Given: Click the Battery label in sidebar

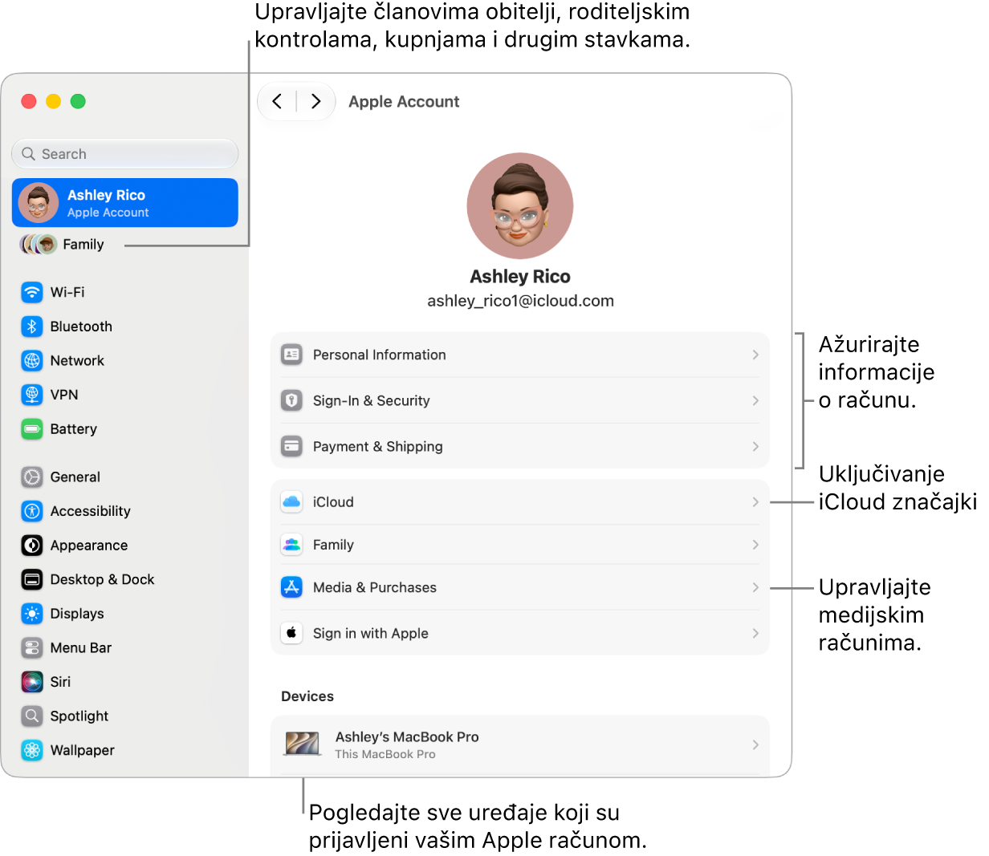Looking at the screenshot, I should 74,429.
